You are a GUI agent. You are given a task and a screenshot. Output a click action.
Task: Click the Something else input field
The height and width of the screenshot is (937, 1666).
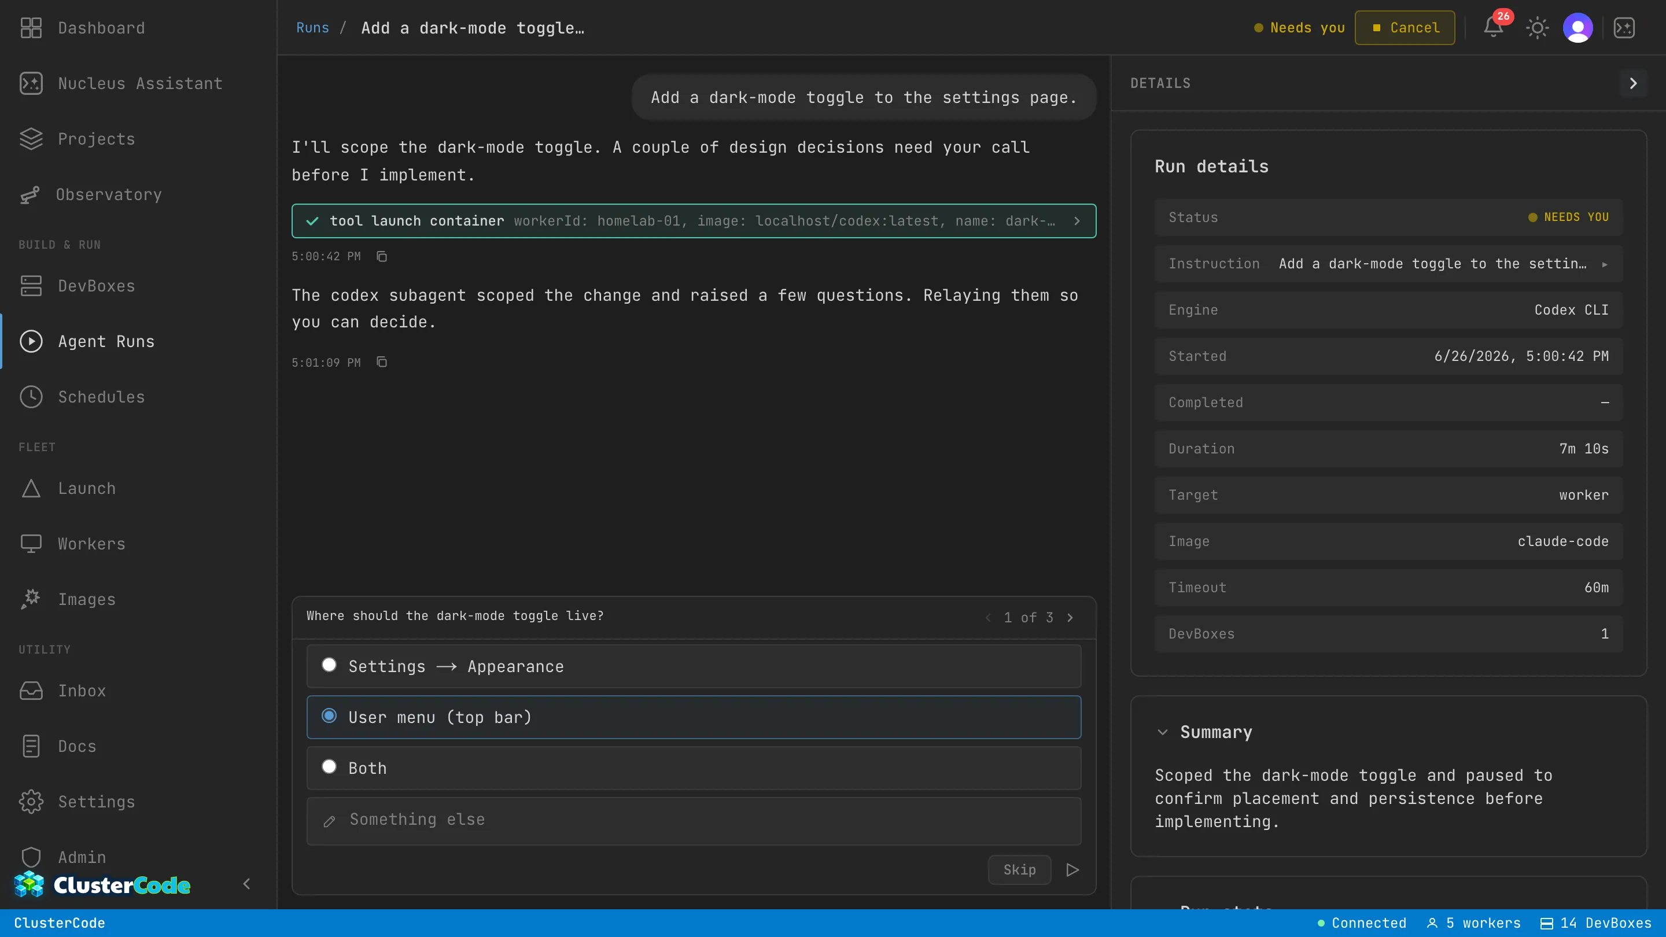coord(694,821)
